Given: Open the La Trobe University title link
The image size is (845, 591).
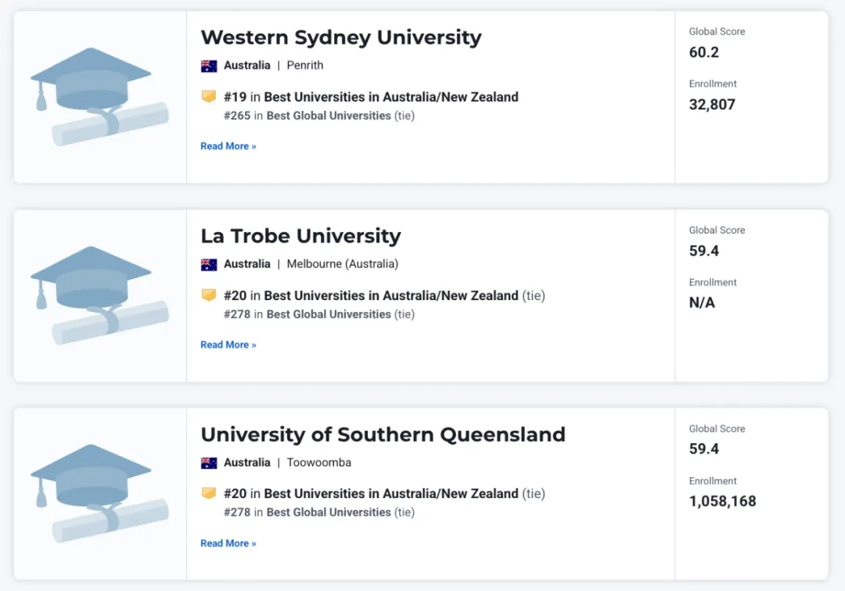Looking at the screenshot, I should tap(300, 236).
